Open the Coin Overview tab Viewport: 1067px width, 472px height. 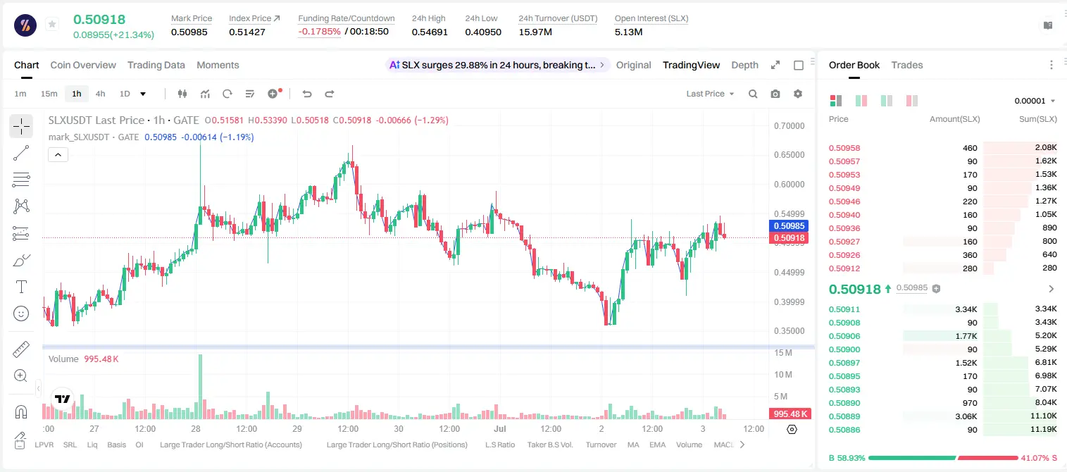tap(83, 65)
